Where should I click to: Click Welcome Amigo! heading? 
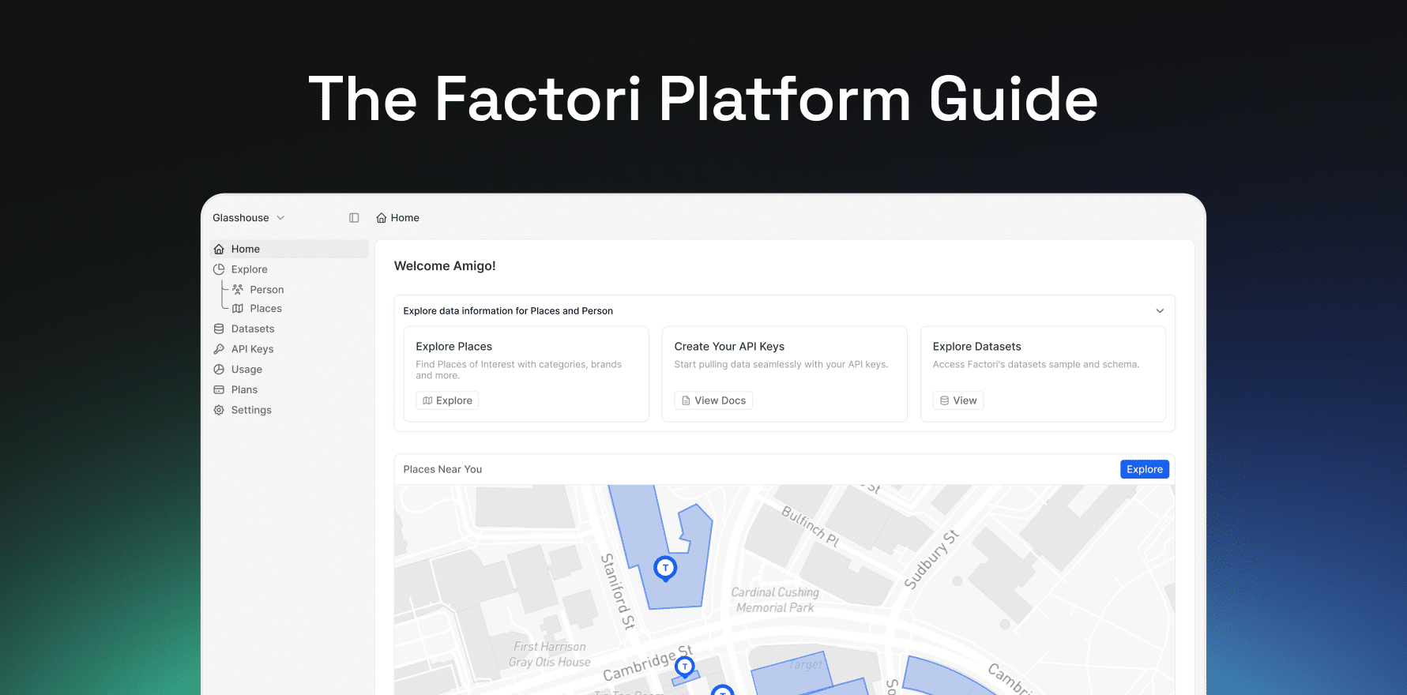(445, 266)
